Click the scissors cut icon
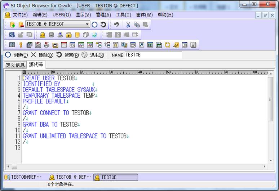Viewport: 279px width, 191px height. [x=128, y=25]
